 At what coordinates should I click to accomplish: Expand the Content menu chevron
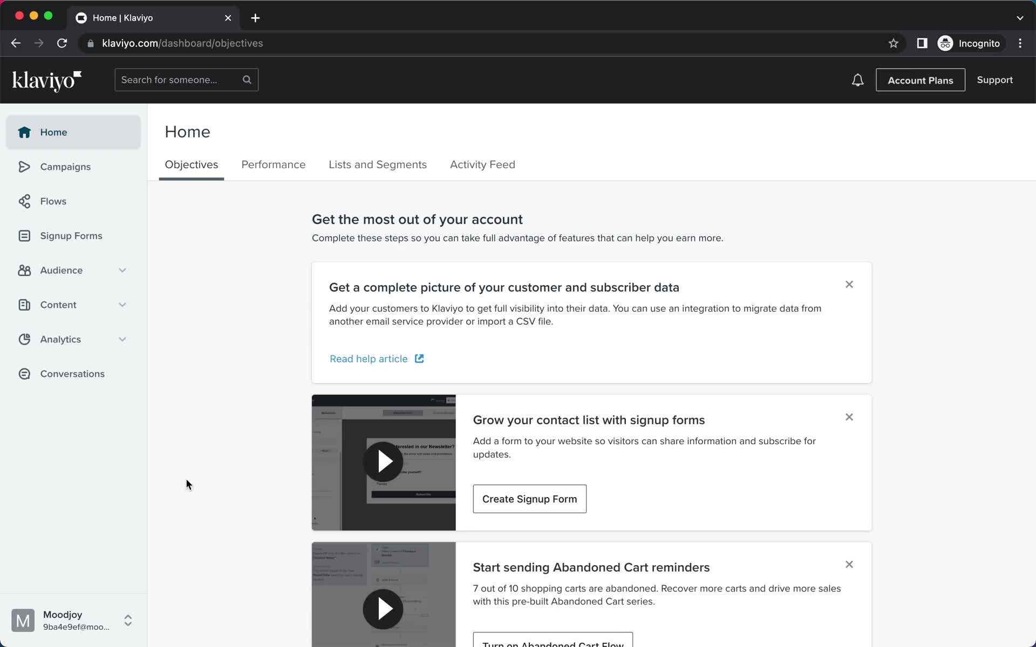tap(122, 305)
